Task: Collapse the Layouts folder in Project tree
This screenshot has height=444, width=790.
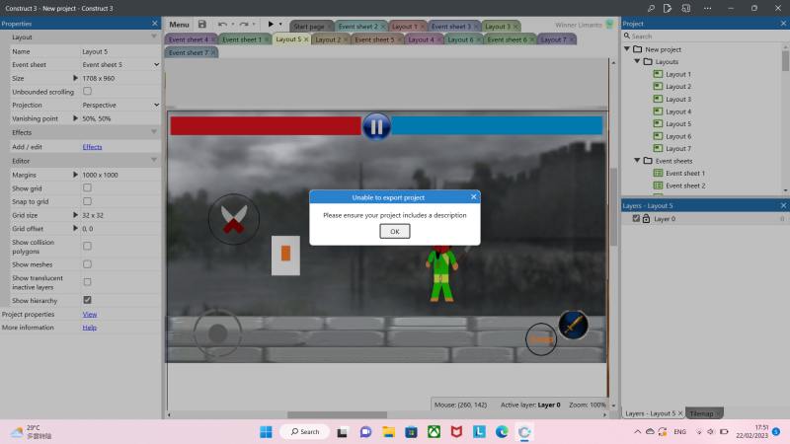Action: click(637, 61)
